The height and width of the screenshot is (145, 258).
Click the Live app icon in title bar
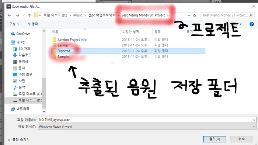[x=8, y=7]
